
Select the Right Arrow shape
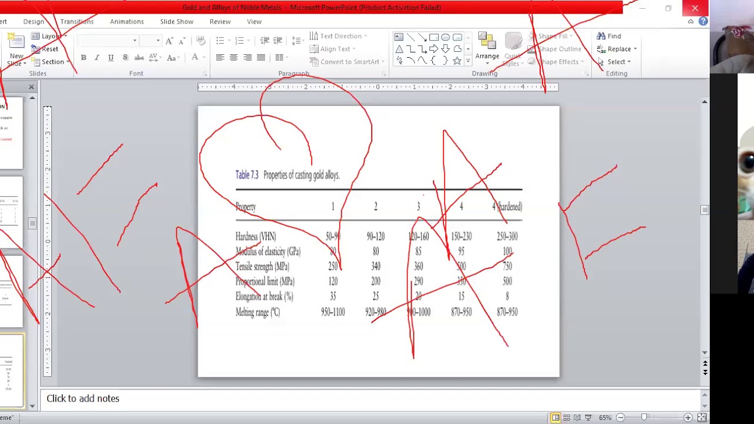click(434, 49)
